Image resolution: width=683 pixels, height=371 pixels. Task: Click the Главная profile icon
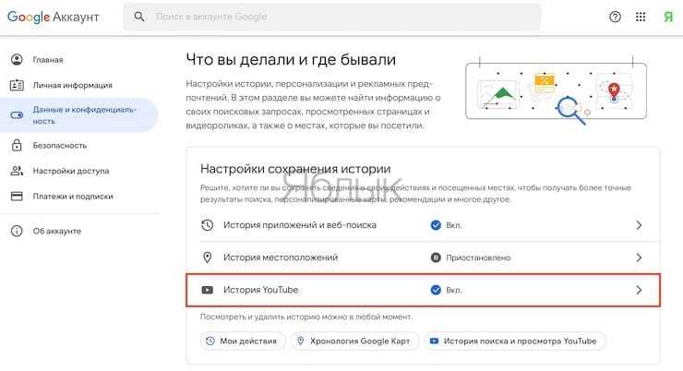(17, 60)
